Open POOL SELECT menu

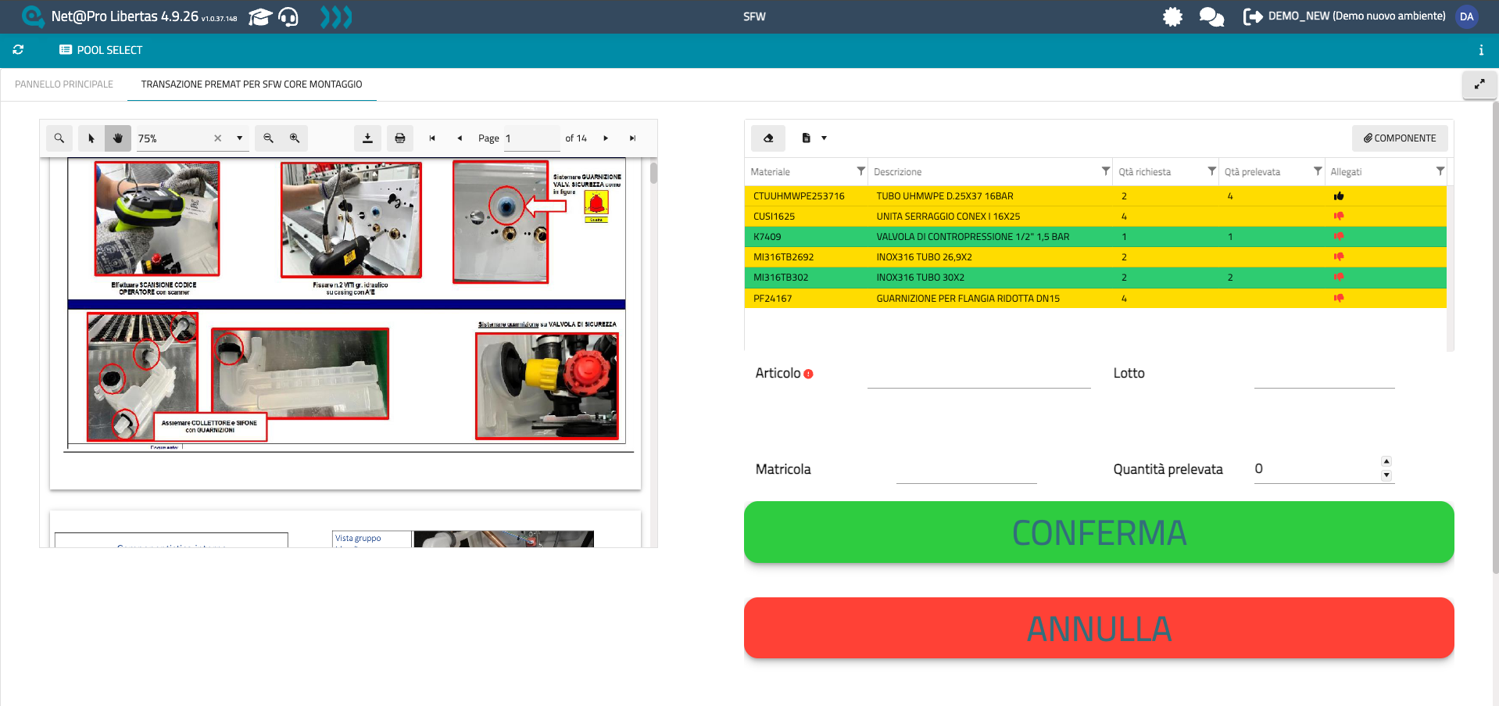pos(101,50)
